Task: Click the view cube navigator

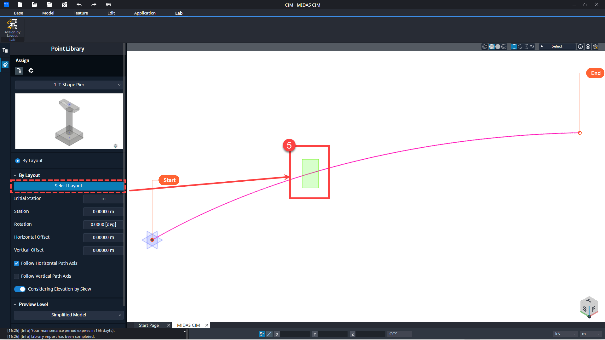Action: (589, 307)
